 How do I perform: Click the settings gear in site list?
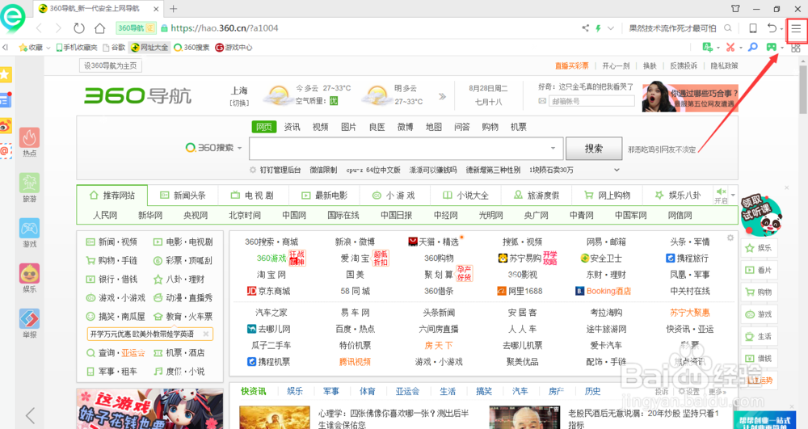(730, 238)
